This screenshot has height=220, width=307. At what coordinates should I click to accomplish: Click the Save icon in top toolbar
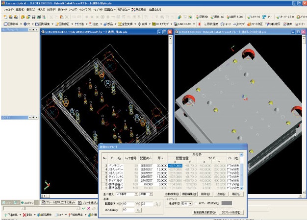coord(29,16)
